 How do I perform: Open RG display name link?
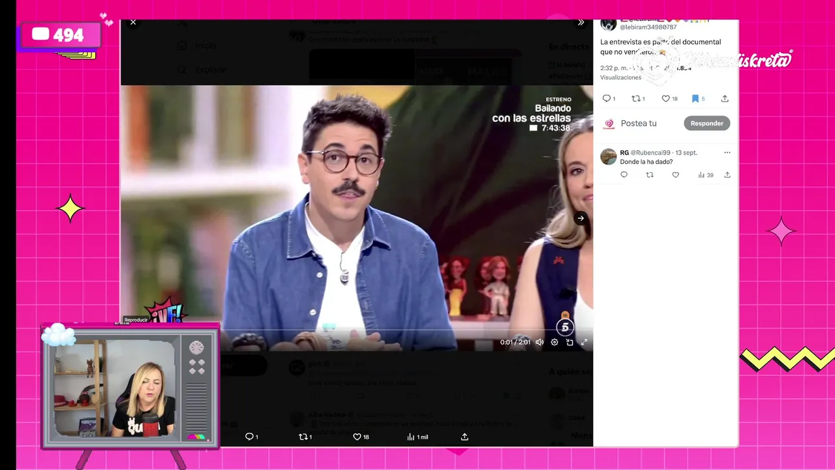624,153
